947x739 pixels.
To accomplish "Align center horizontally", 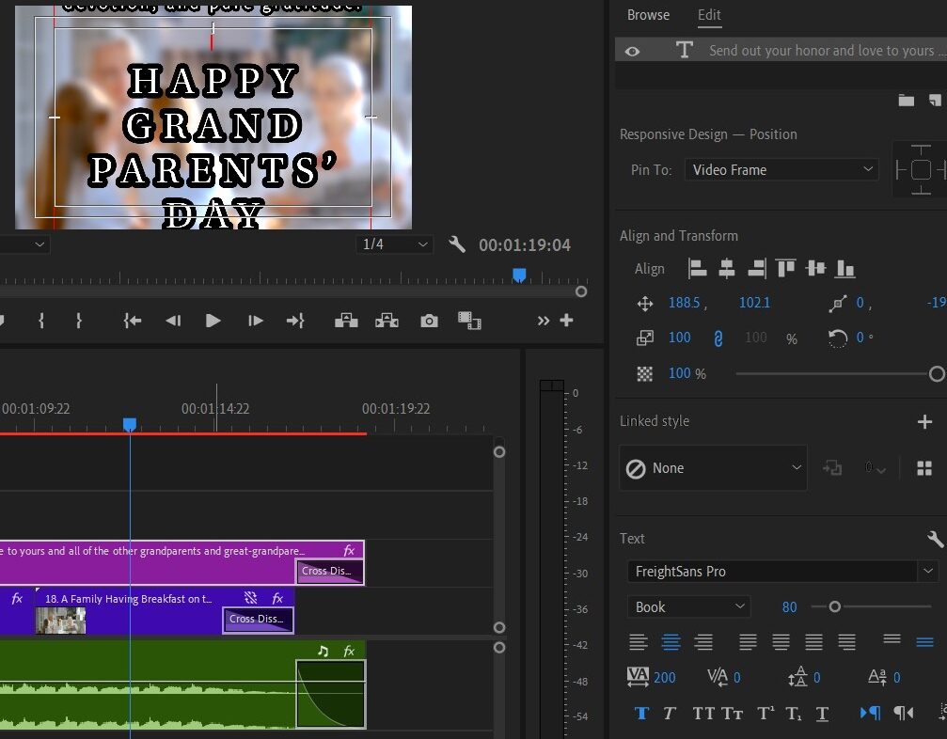I will click(x=727, y=268).
